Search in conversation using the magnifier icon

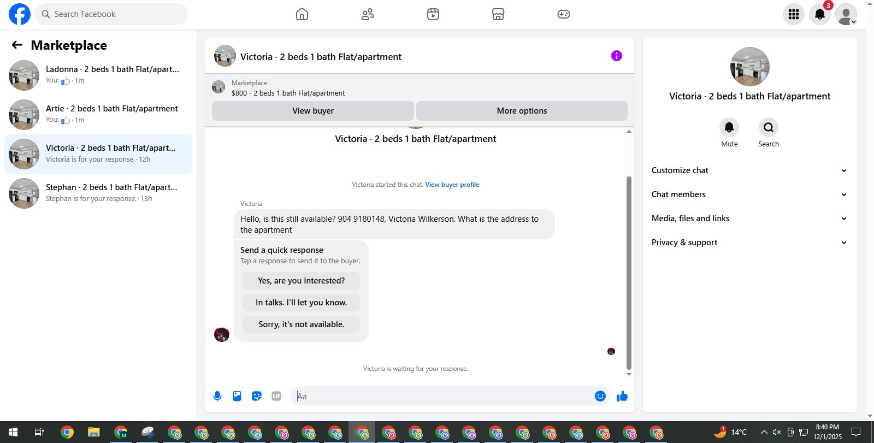769,127
